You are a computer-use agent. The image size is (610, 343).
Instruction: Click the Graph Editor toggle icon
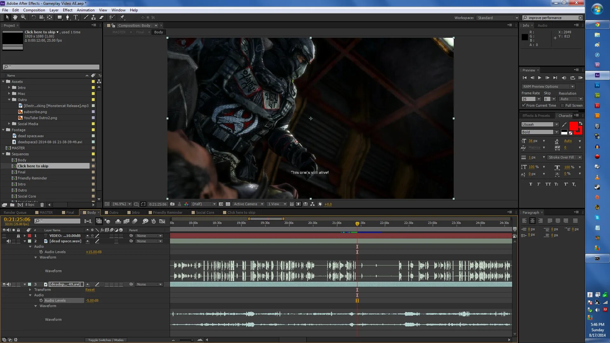[x=163, y=221]
